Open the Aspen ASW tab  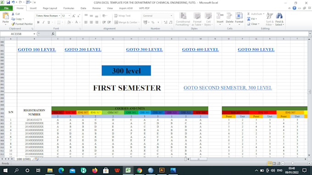[126, 8]
